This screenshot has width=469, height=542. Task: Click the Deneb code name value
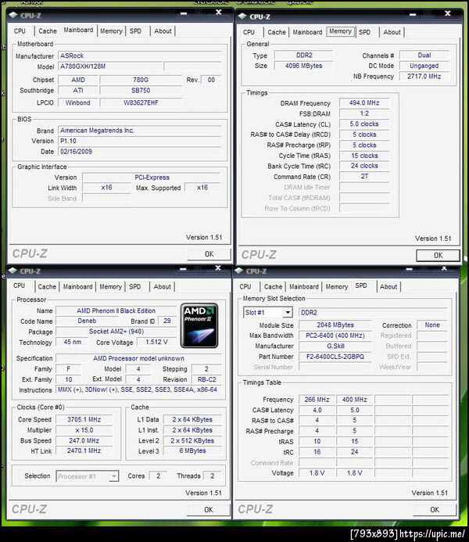(x=87, y=321)
